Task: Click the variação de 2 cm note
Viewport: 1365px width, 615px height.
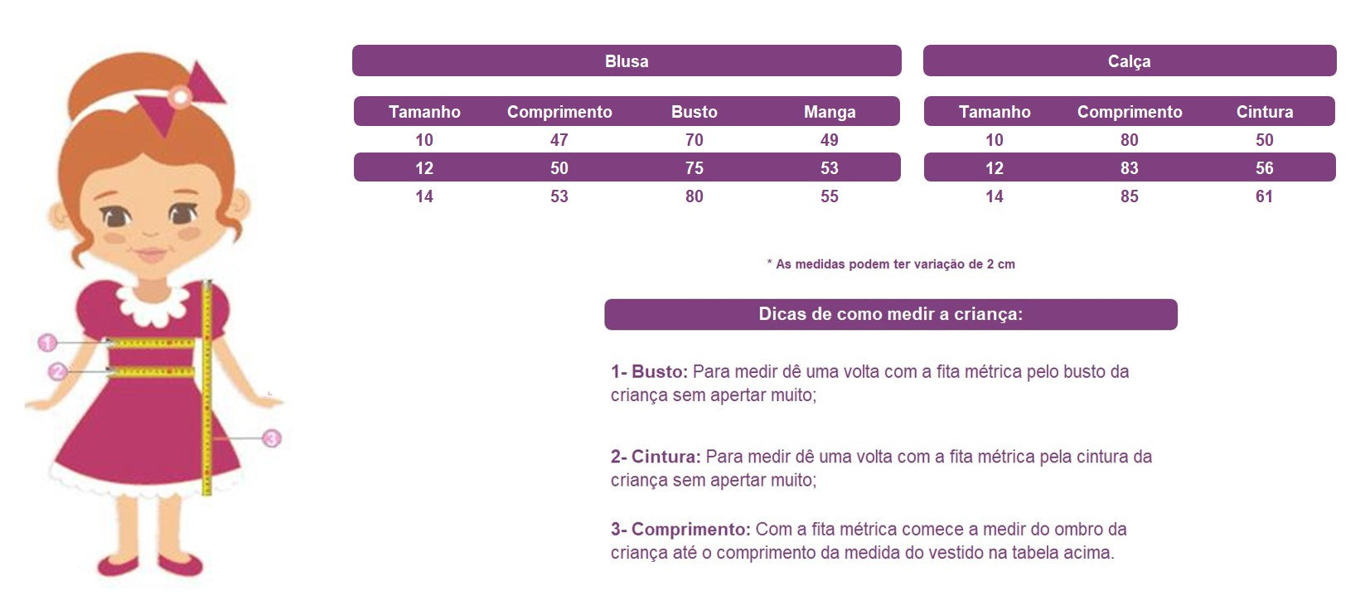Action: click(891, 264)
